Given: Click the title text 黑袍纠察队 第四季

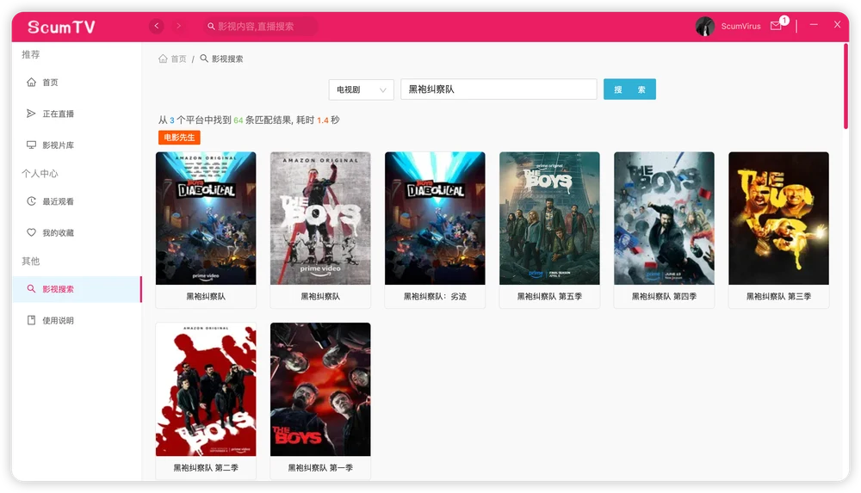Looking at the screenshot, I should [664, 297].
